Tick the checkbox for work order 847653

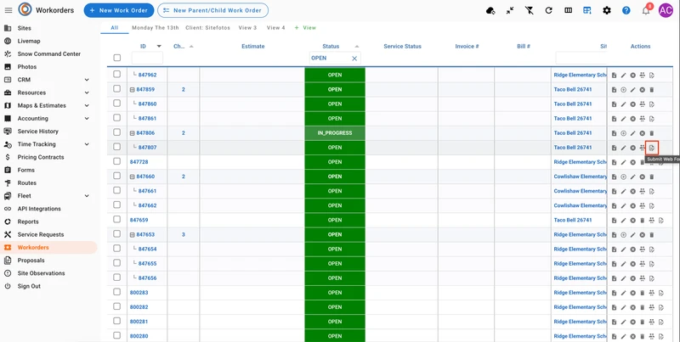click(117, 233)
